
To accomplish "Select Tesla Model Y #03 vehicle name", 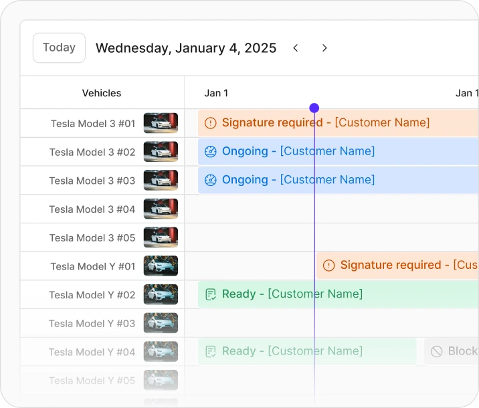I will [x=92, y=324].
